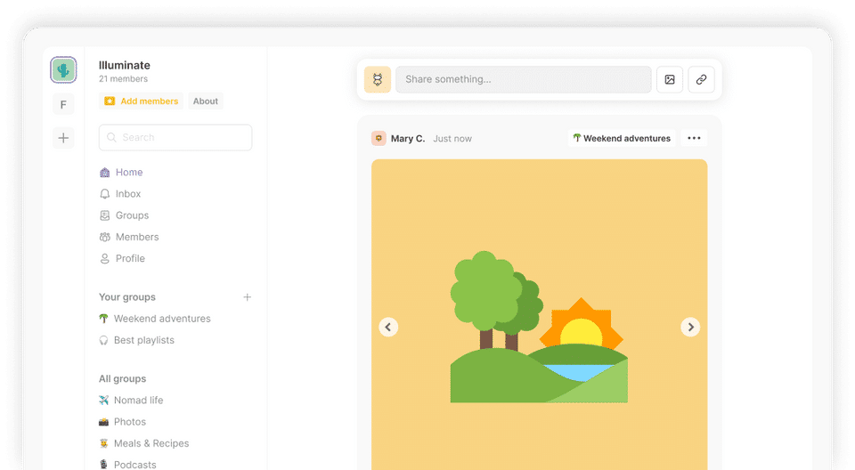Click the Just now timestamp
The width and height of the screenshot is (855, 470).
coord(452,139)
